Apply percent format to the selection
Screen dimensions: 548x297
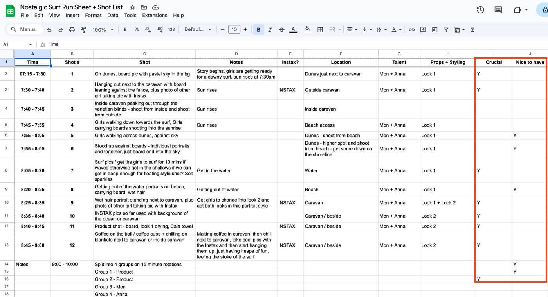coord(136,29)
